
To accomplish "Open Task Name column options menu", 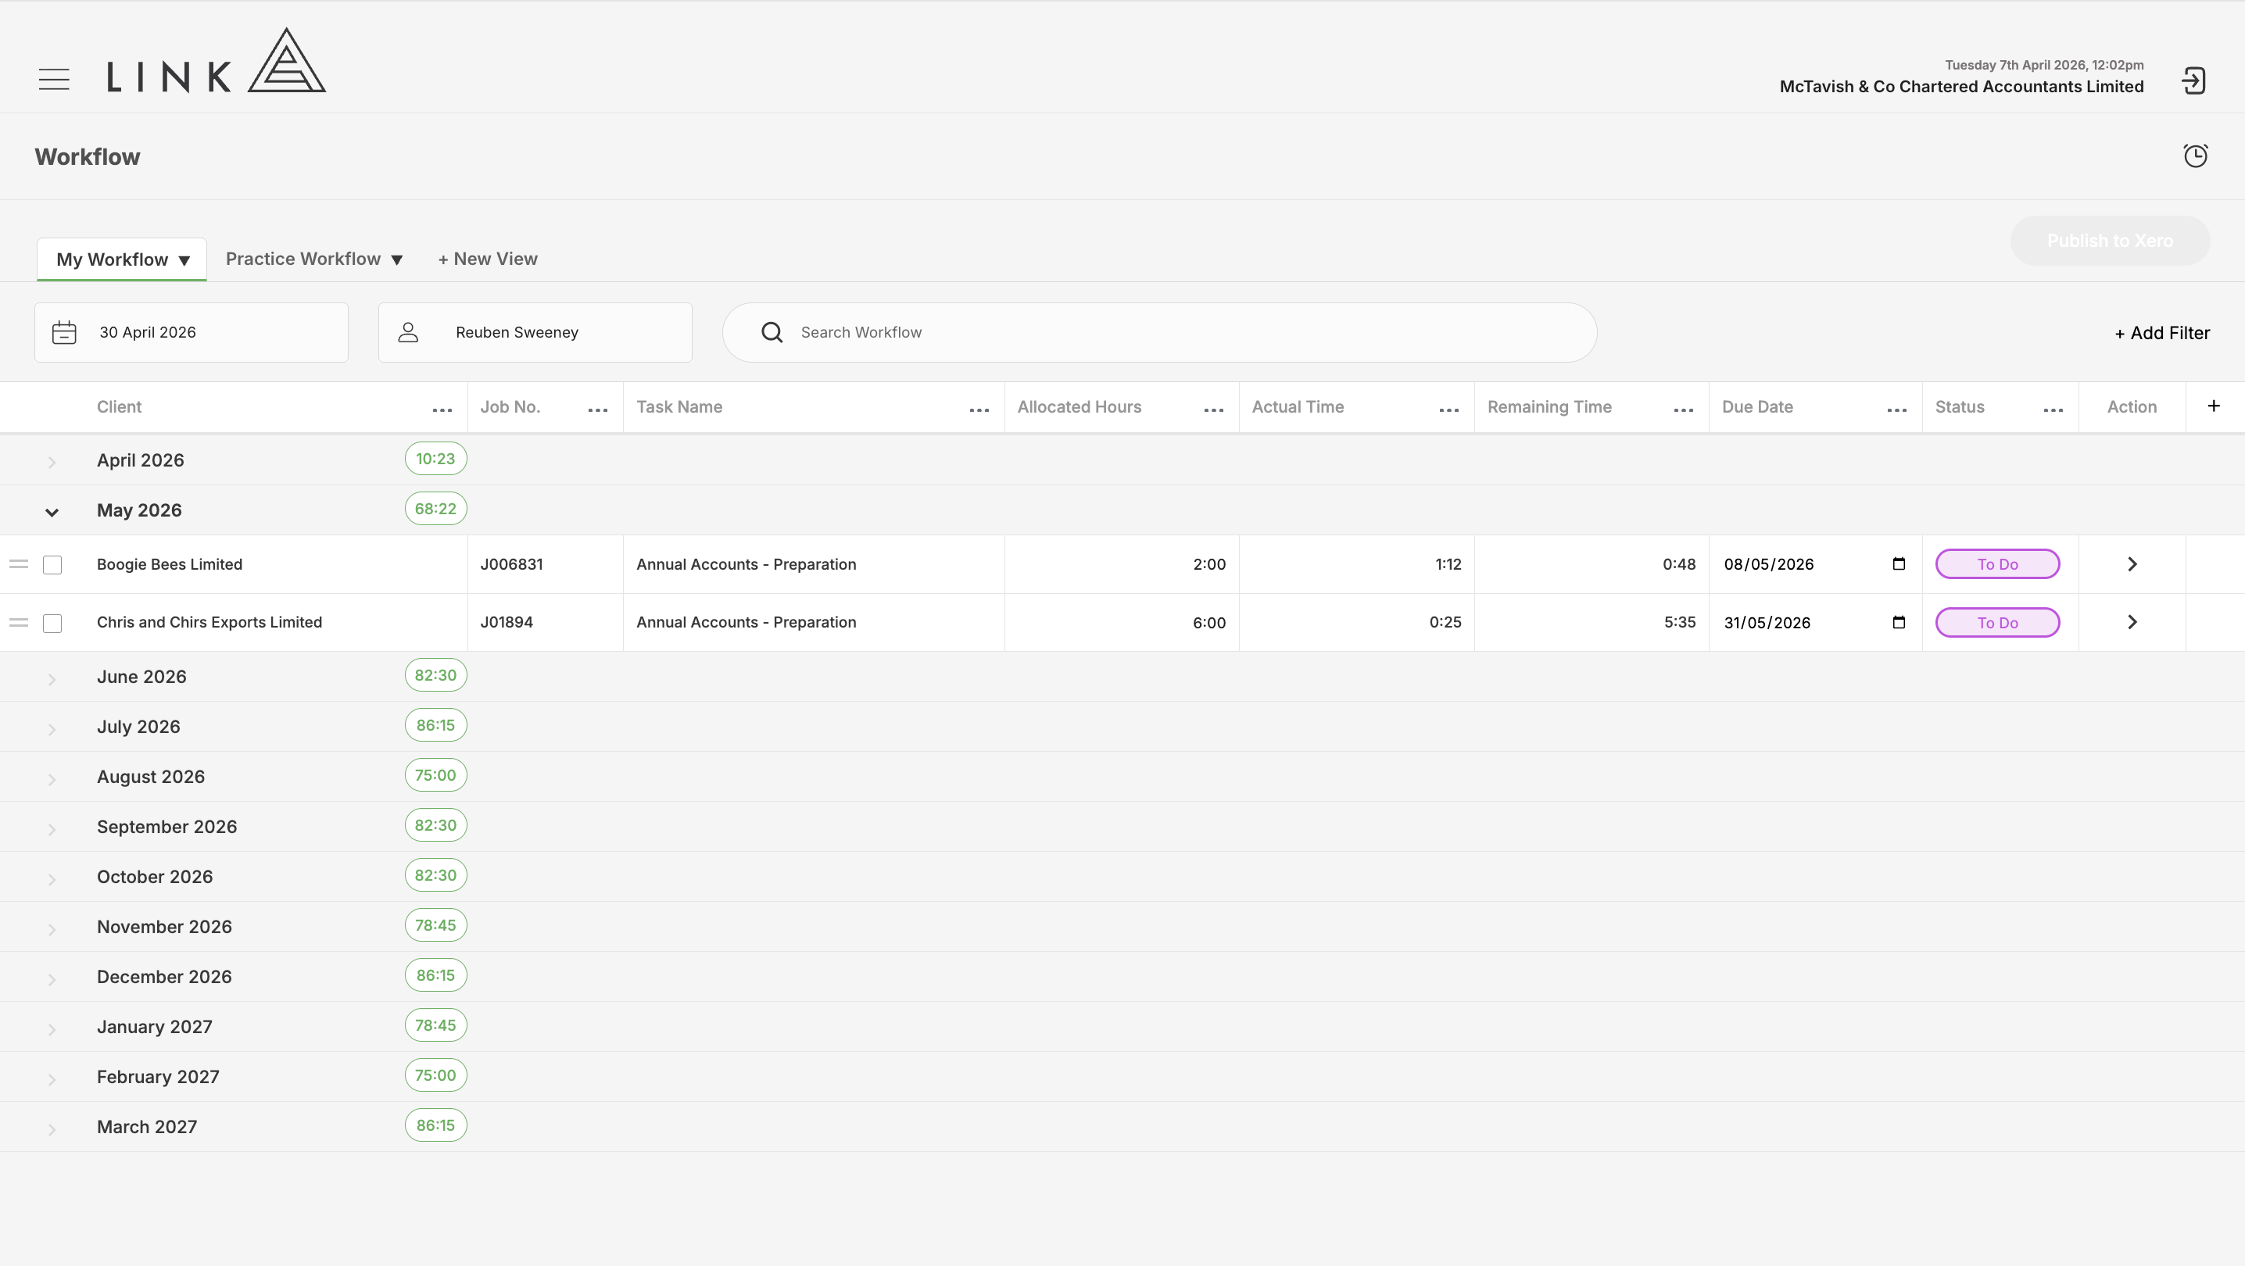I will pos(979,410).
